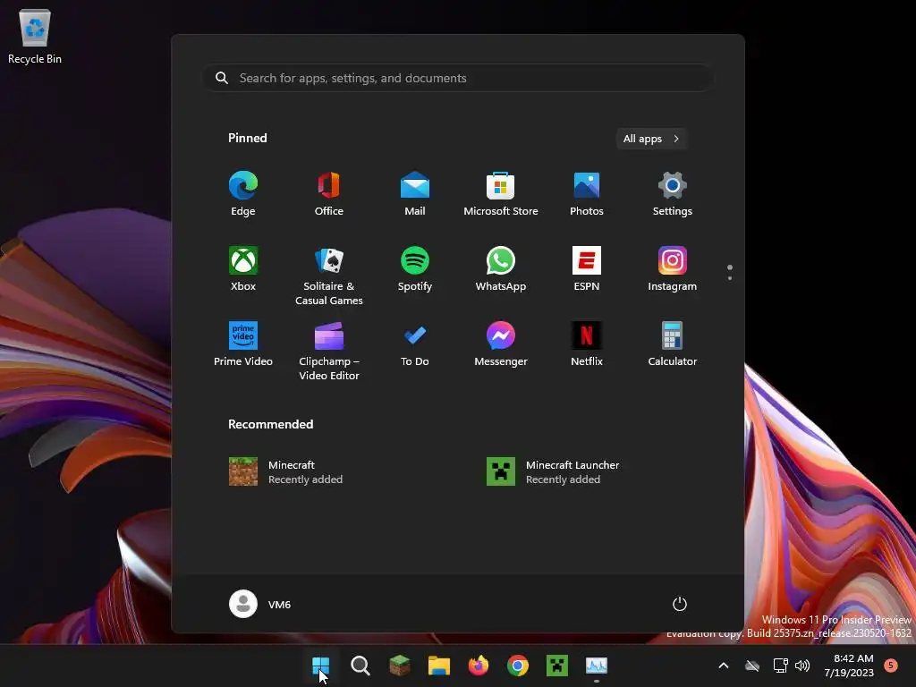Select Recycle Bin on the desktop
The width and height of the screenshot is (916, 687).
(x=35, y=37)
